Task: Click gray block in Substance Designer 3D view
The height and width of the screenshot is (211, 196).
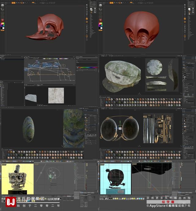Action: [31, 98]
